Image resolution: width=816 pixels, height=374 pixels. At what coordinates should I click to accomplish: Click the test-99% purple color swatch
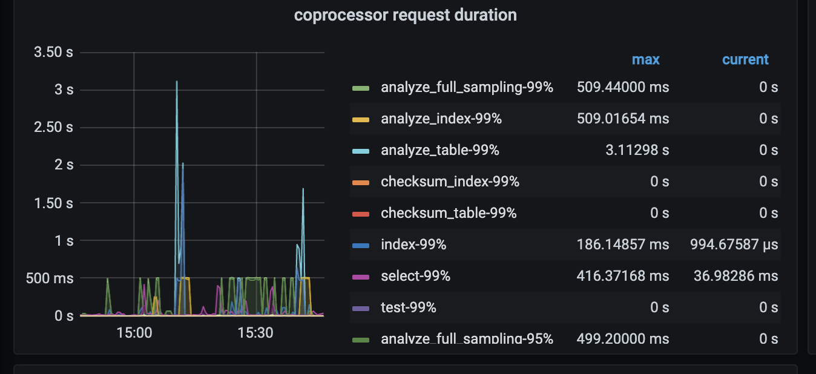pyautogui.click(x=361, y=308)
